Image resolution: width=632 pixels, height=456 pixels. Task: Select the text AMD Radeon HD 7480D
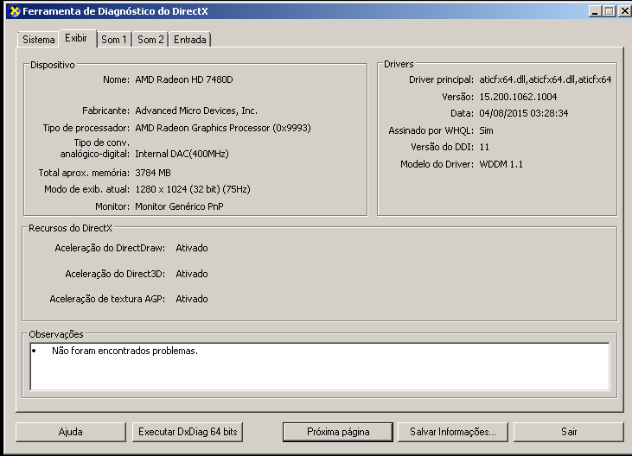(184, 79)
